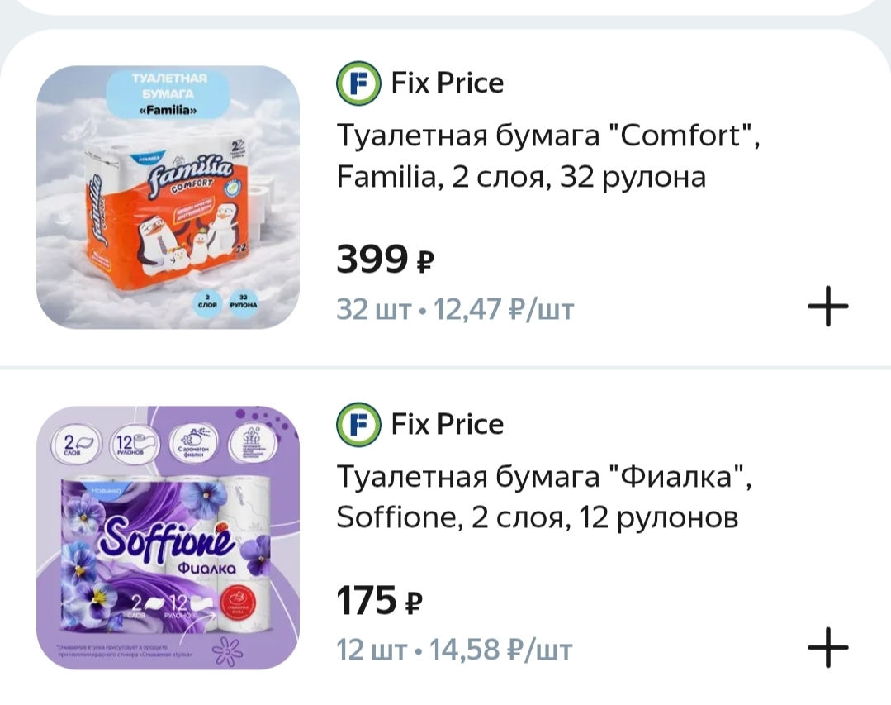Click the 14,58 ₽/шт unit price text
The height and width of the screenshot is (705, 891).
(x=503, y=650)
